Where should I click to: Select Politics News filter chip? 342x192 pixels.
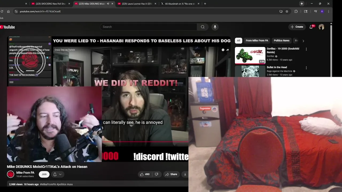(x=282, y=41)
